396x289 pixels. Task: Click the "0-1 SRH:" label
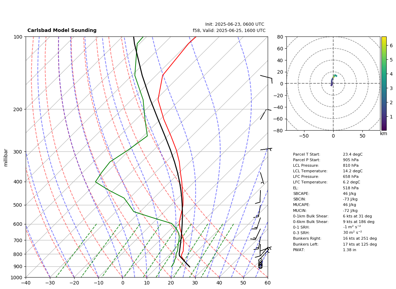[301, 227]
